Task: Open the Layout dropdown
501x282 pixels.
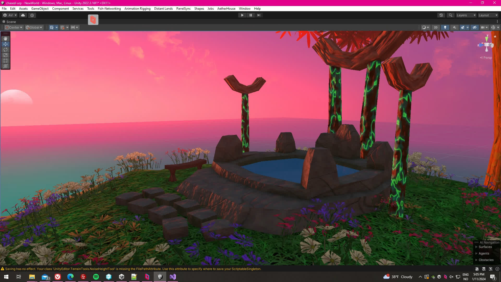Action: (488, 15)
